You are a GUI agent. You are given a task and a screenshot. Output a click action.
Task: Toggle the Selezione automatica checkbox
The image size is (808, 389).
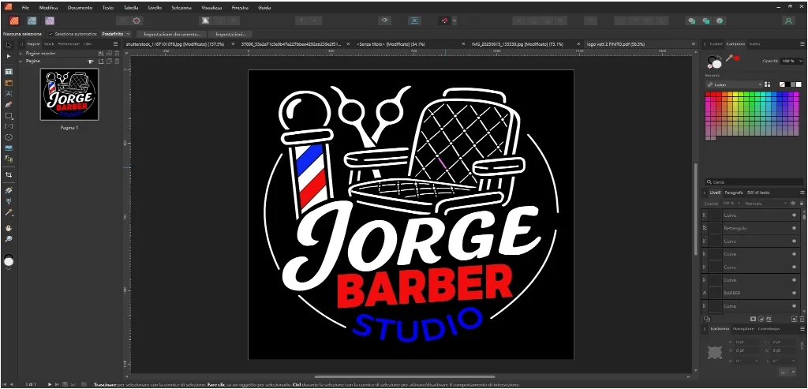point(50,34)
